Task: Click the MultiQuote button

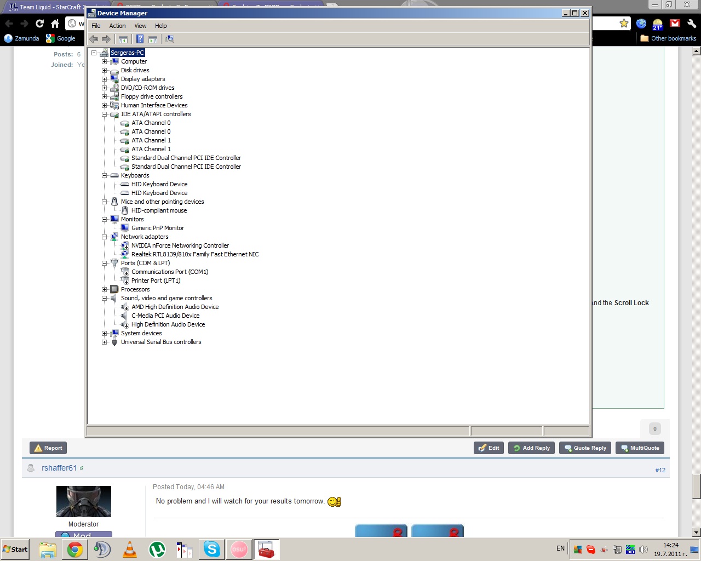Action: [x=640, y=448]
